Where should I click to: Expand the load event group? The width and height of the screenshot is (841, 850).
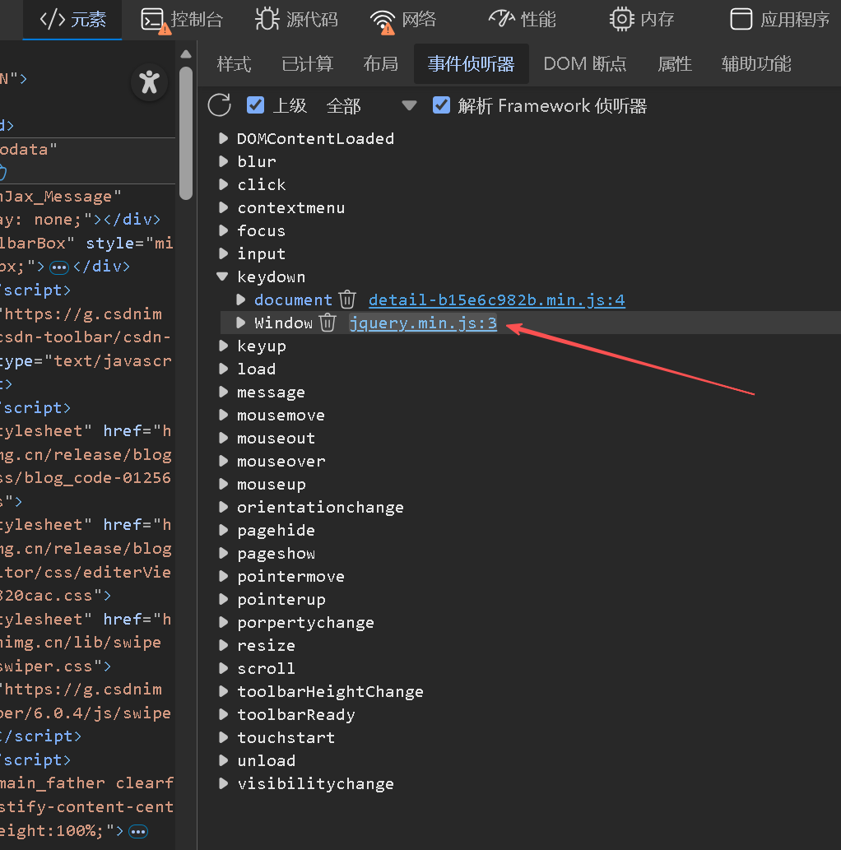point(223,369)
